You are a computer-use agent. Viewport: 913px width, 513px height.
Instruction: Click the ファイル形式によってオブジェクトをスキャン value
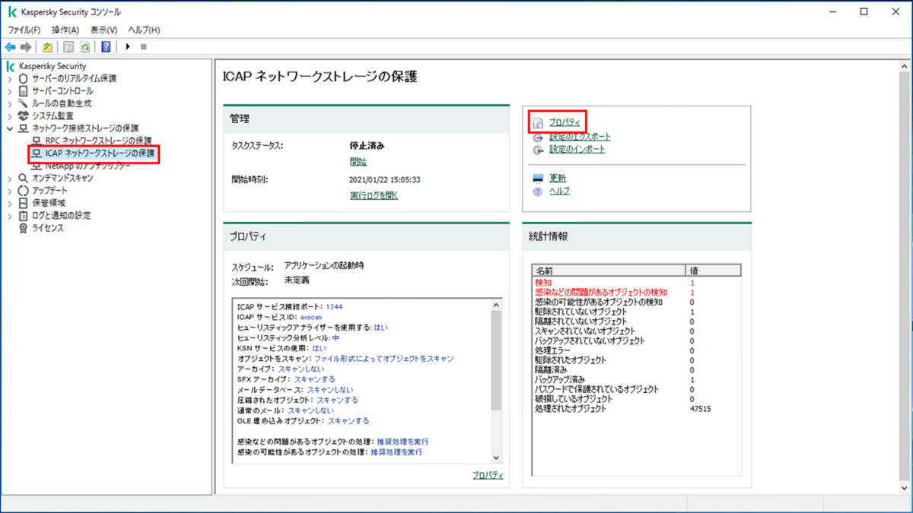click(383, 358)
